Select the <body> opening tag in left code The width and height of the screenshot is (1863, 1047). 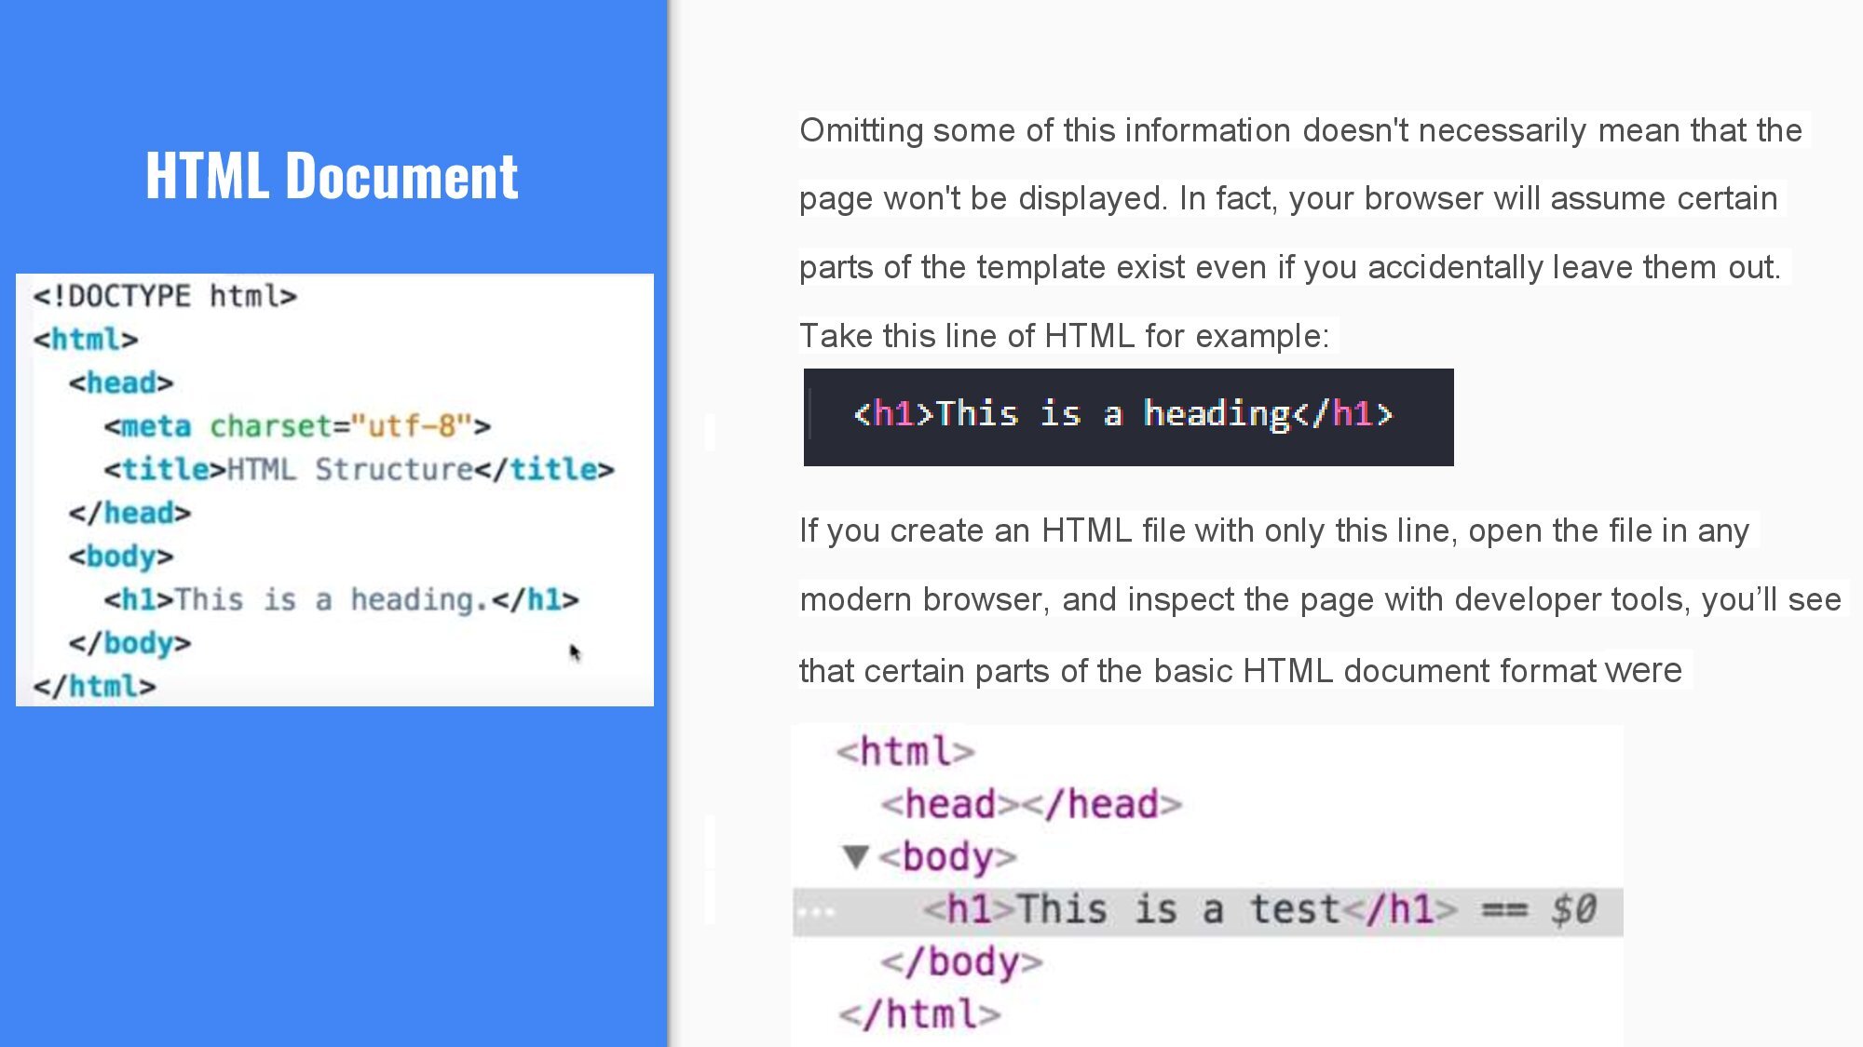coord(121,556)
